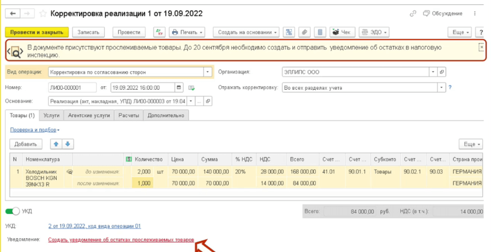Move row down with blue down arrow
491x252 pixels.
67,144
